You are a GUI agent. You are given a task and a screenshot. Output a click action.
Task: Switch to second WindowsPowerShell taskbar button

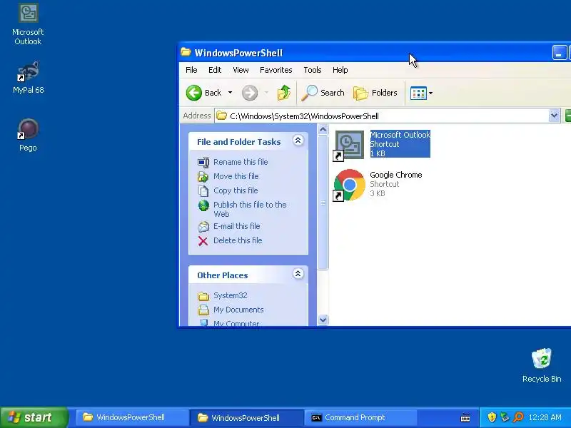[246, 417]
